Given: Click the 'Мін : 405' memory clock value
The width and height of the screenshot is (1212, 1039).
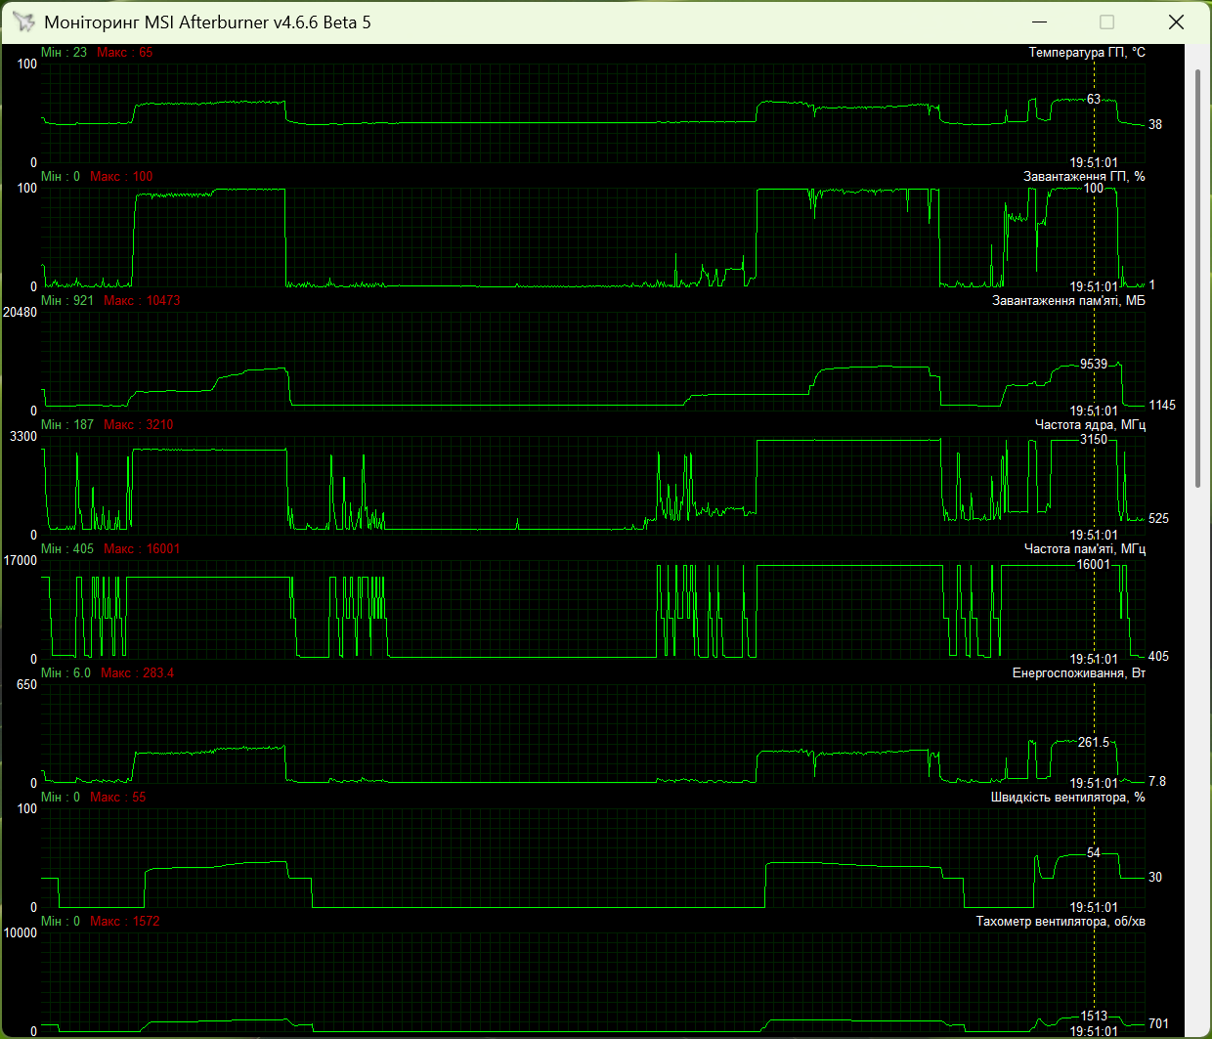Looking at the screenshot, I should (x=67, y=549).
